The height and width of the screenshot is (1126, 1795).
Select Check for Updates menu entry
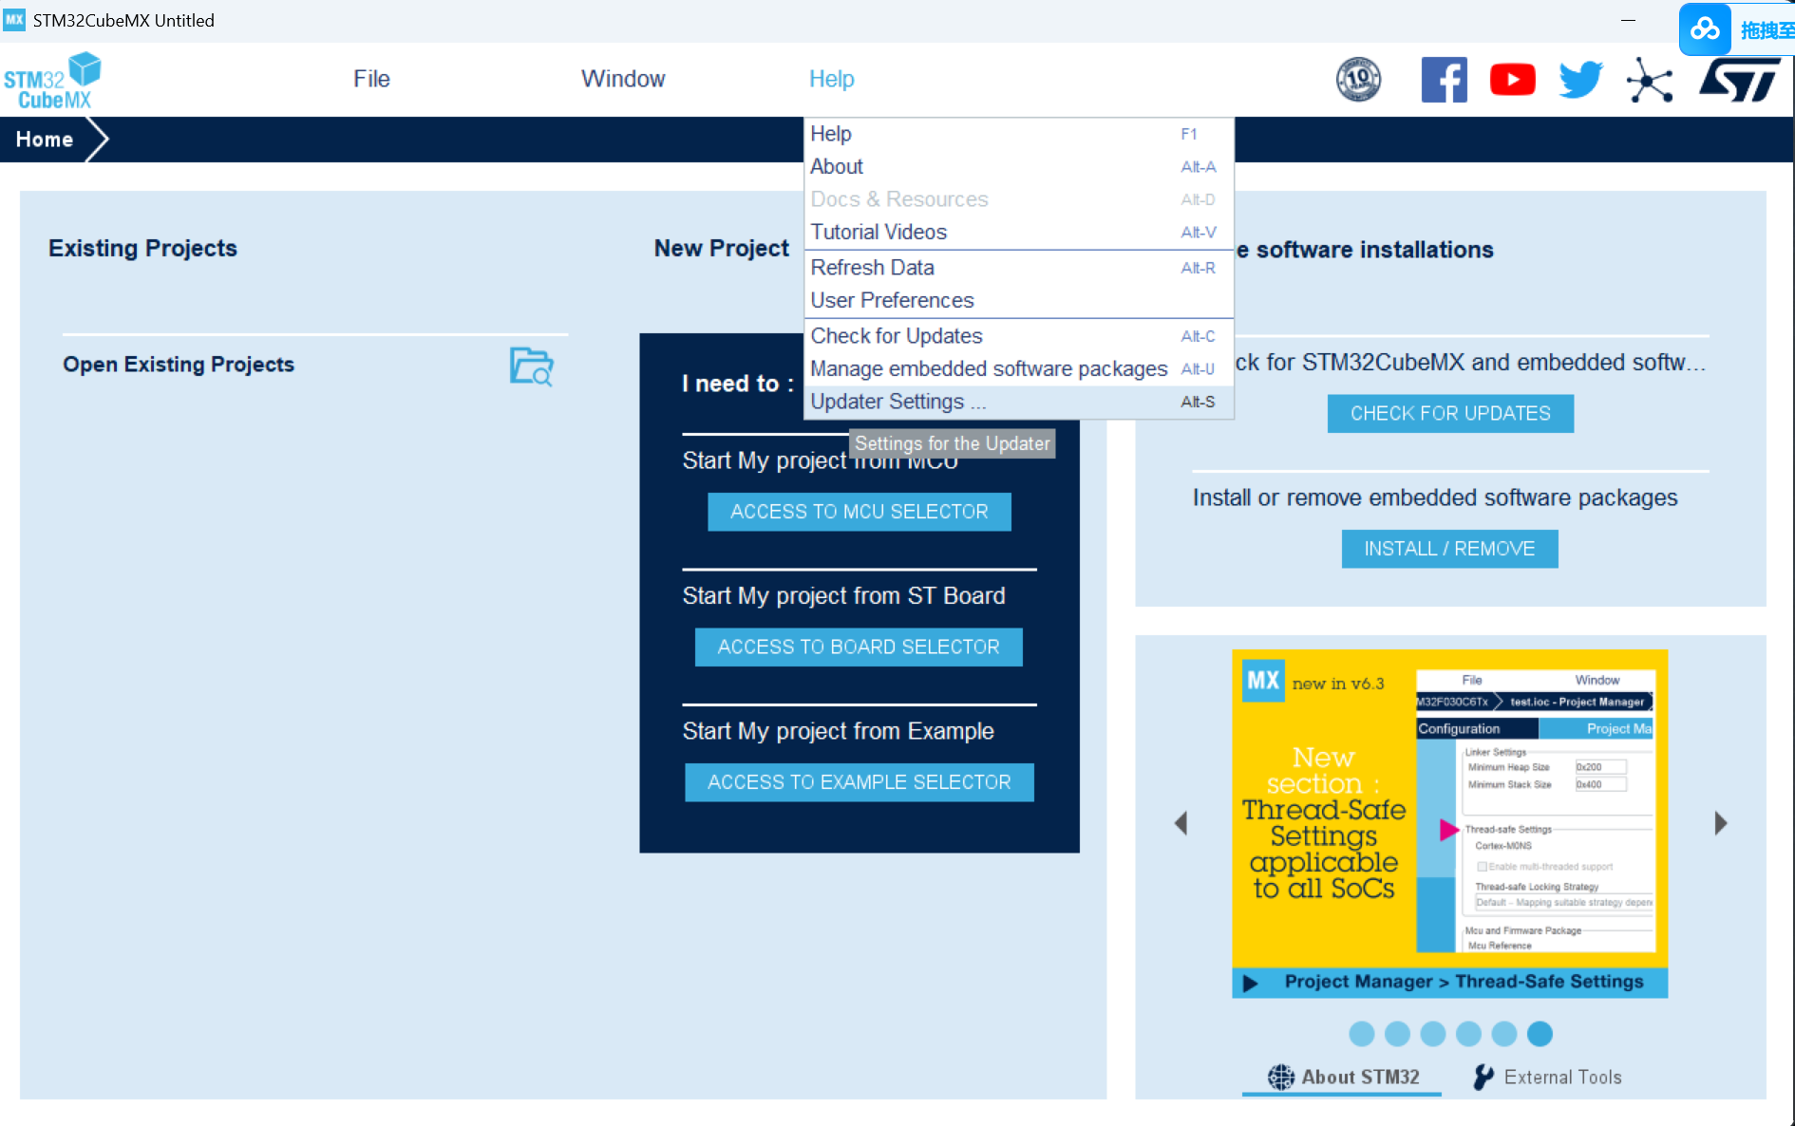(1018, 336)
